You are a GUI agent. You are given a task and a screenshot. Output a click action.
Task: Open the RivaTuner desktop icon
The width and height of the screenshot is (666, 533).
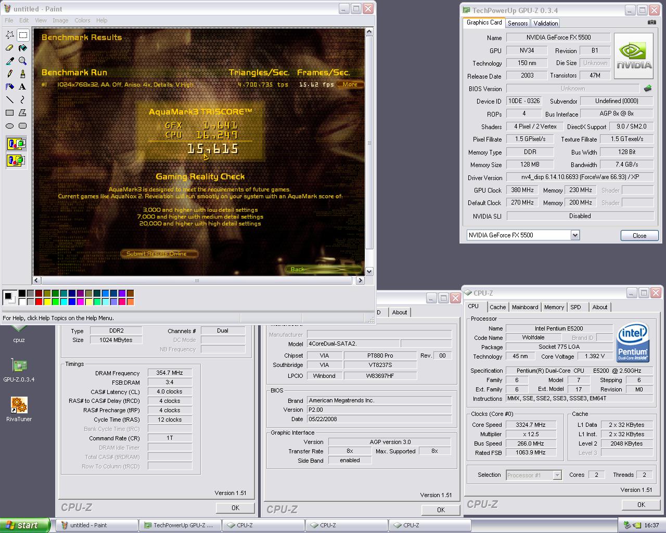tap(19, 410)
